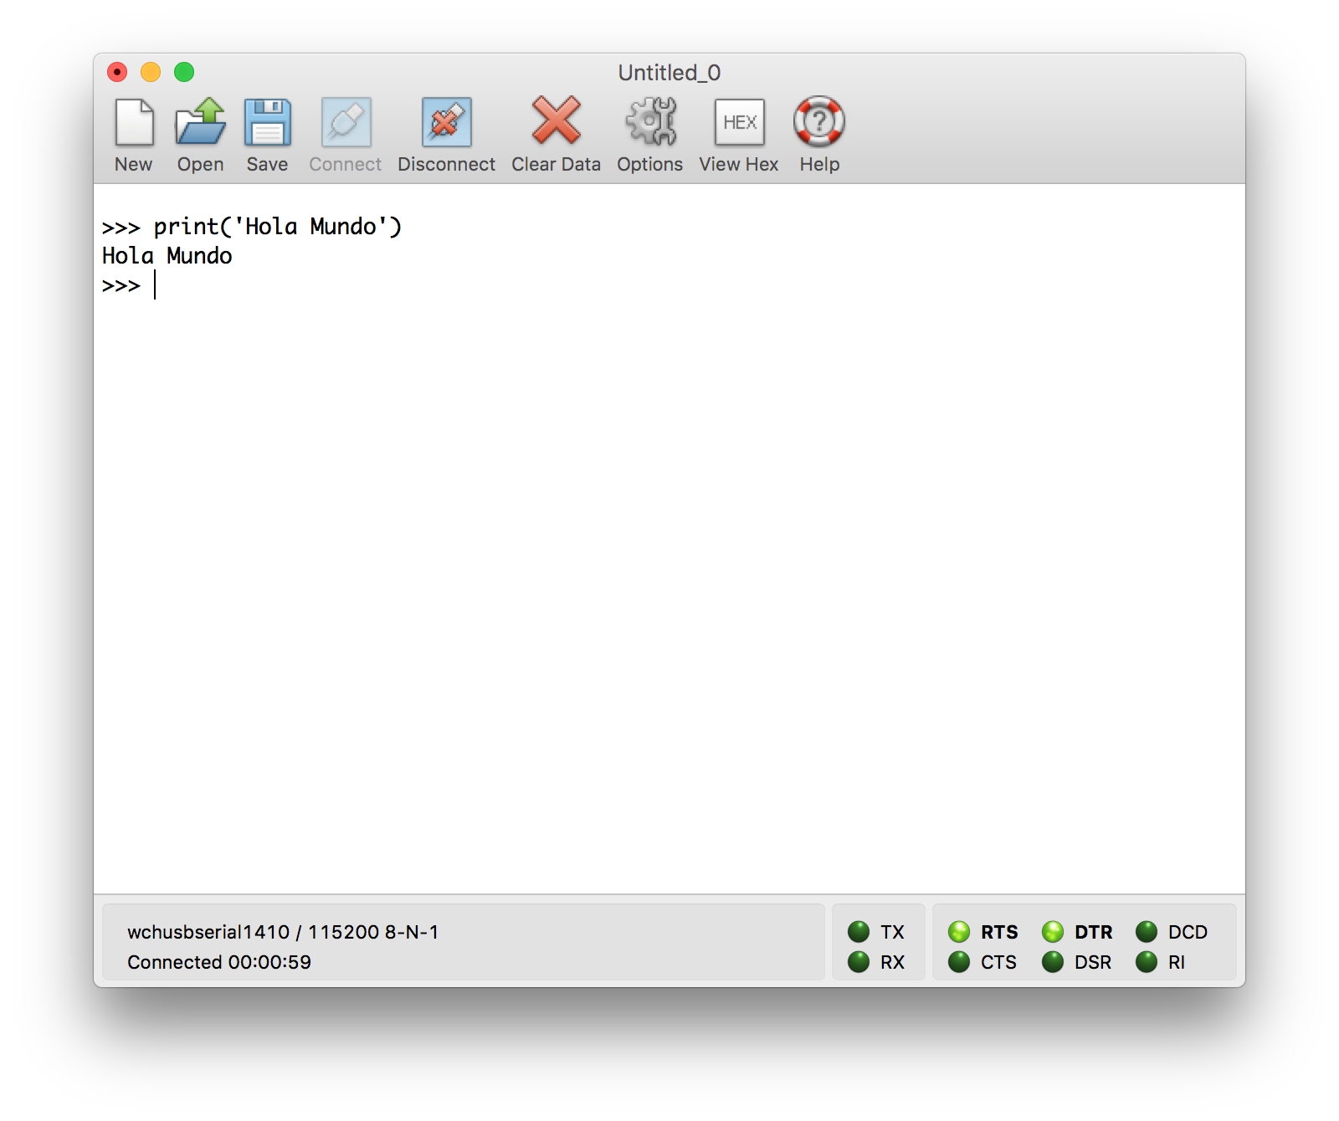The width and height of the screenshot is (1339, 1121).
Task: Maximize the window with the green button
Action: click(184, 72)
